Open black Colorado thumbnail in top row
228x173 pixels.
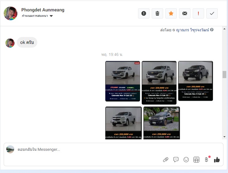196,81
